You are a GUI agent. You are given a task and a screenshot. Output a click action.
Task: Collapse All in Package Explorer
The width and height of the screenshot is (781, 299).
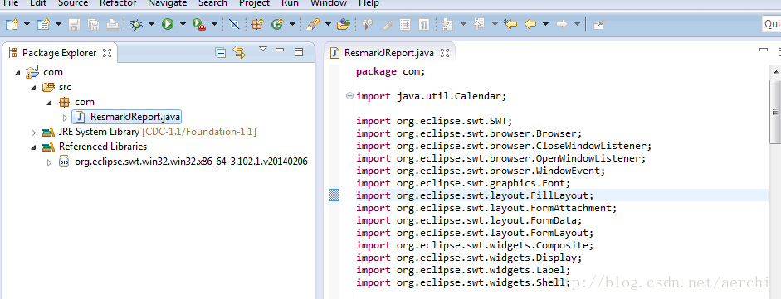pos(221,53)
